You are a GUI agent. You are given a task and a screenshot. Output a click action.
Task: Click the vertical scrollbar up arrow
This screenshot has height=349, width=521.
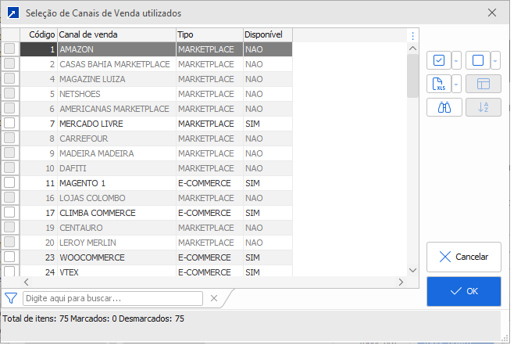[412, 49]
